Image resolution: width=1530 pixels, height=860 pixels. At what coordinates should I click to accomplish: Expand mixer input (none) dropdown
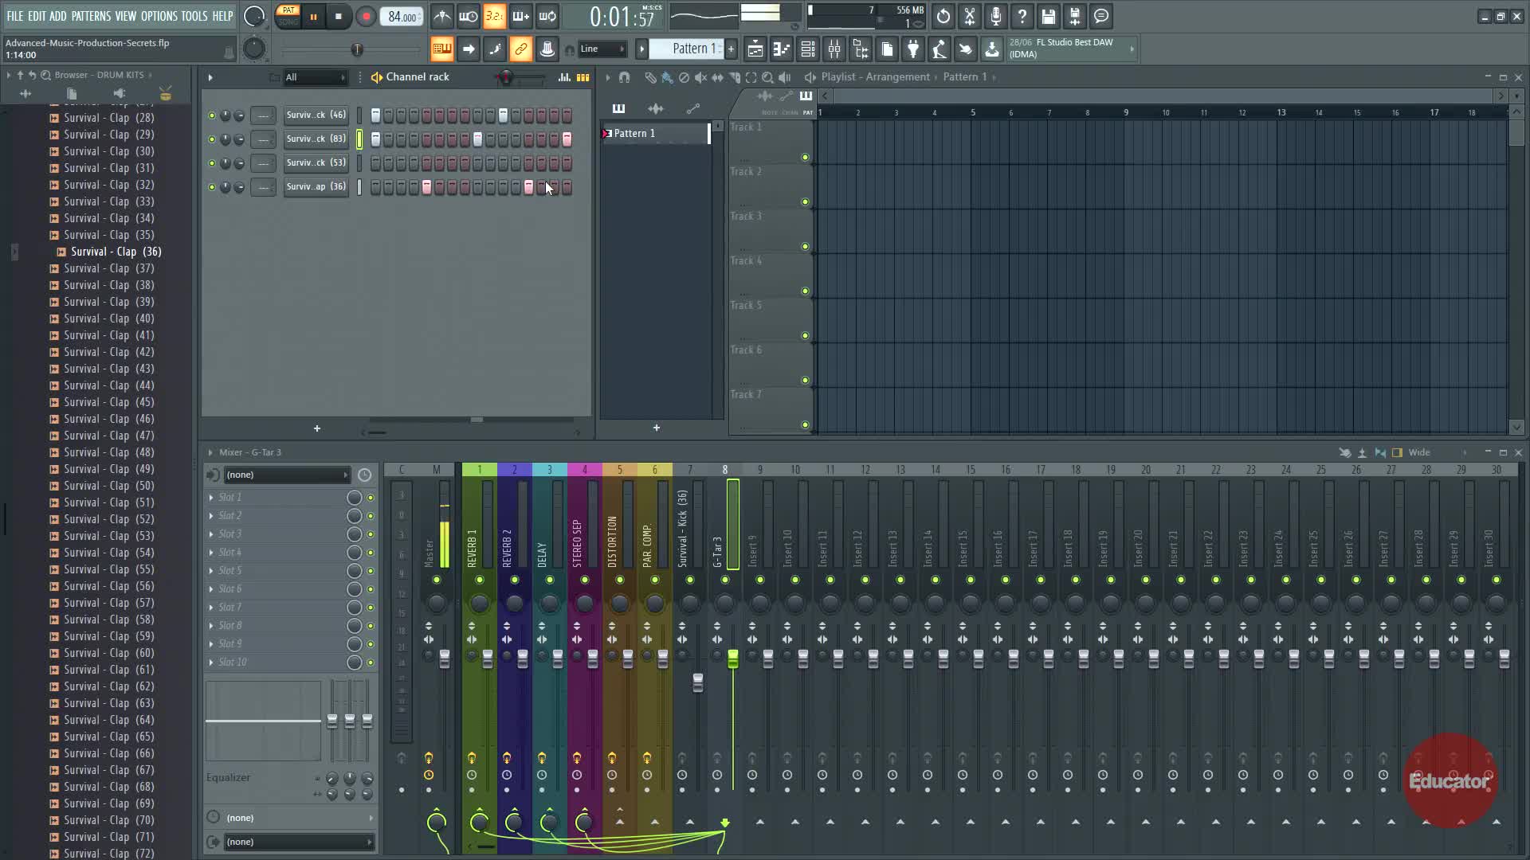(x=287, y=475)
